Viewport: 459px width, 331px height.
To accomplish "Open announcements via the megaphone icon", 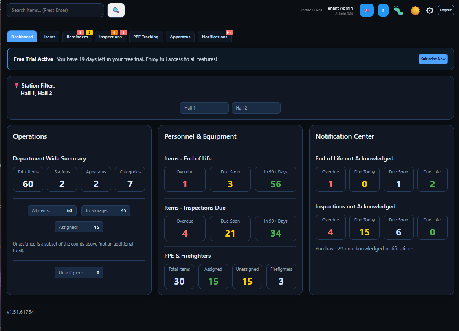I will [367, 10].
